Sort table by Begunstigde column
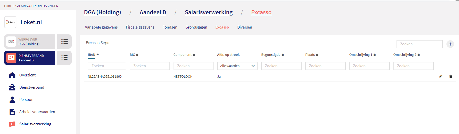The height and width of the screenshot is (134, 459). tap(272, 55)
